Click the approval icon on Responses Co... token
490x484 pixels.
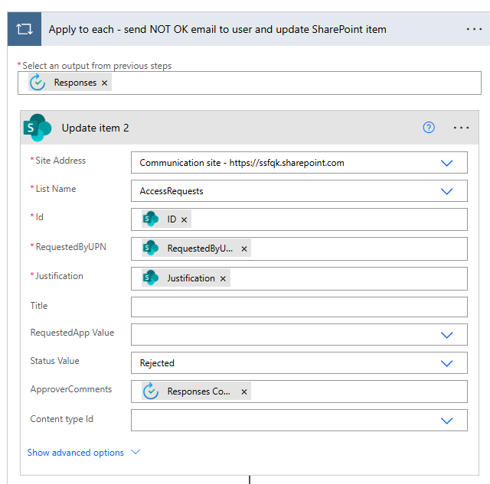151,391
